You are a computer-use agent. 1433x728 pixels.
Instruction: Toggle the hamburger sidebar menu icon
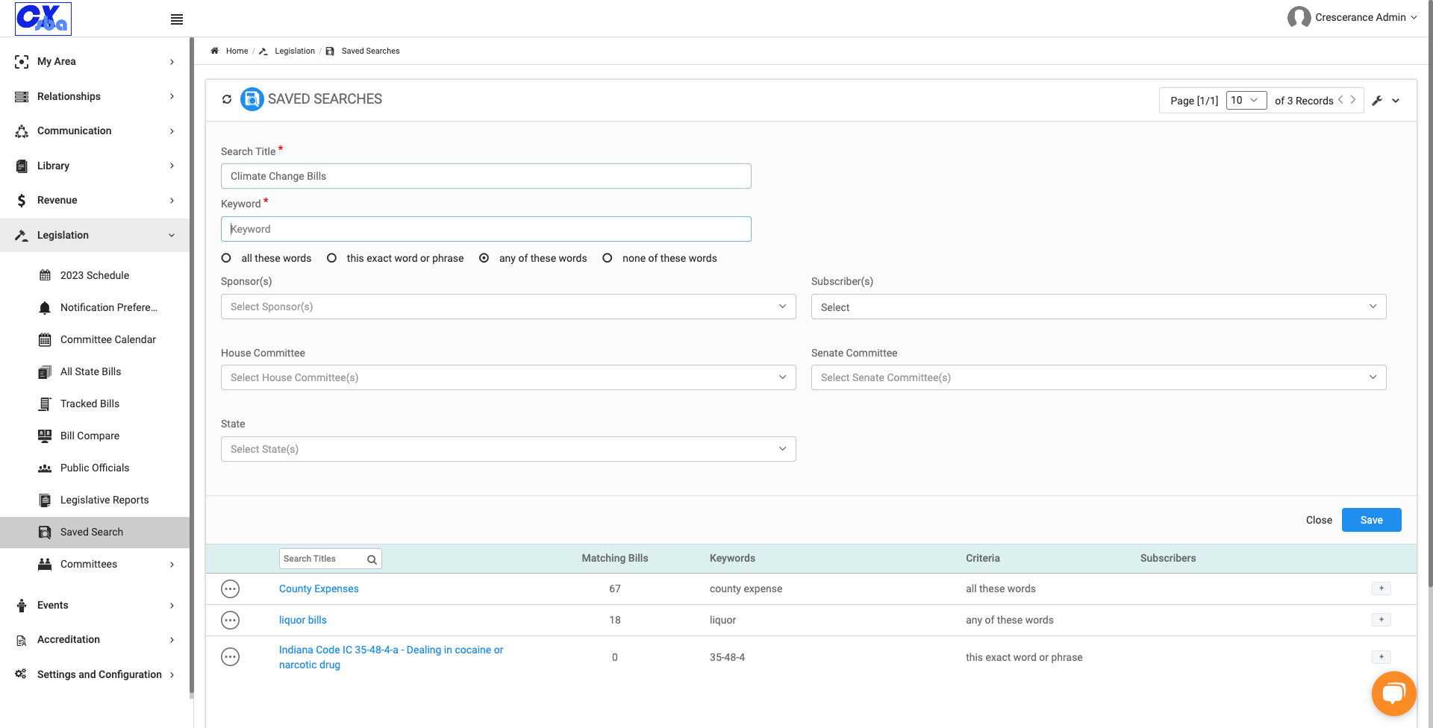(x=177, y=19)
